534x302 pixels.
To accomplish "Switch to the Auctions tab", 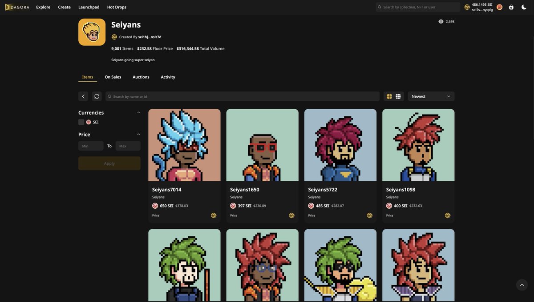I will point(141,77).
